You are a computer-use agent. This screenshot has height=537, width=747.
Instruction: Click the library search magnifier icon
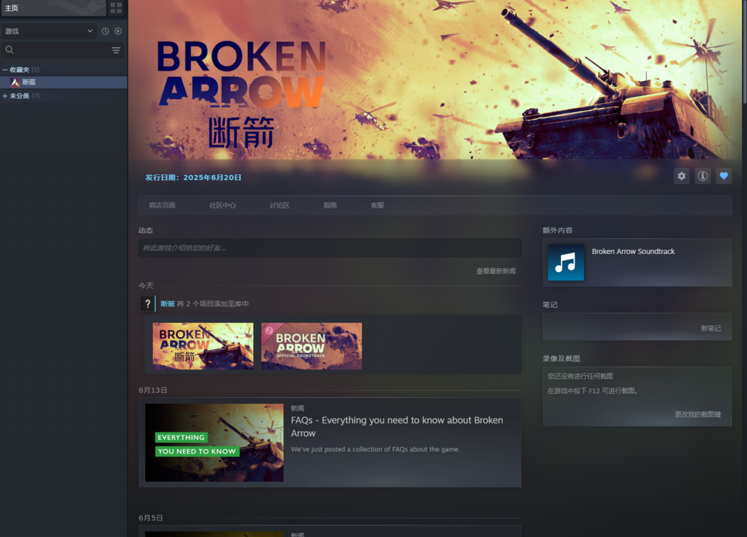point(10,50)
